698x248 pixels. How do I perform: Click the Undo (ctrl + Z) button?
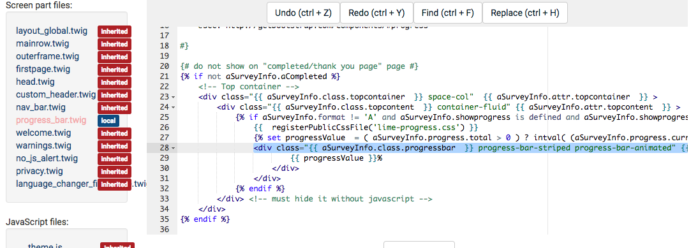(x=303, y=13)
